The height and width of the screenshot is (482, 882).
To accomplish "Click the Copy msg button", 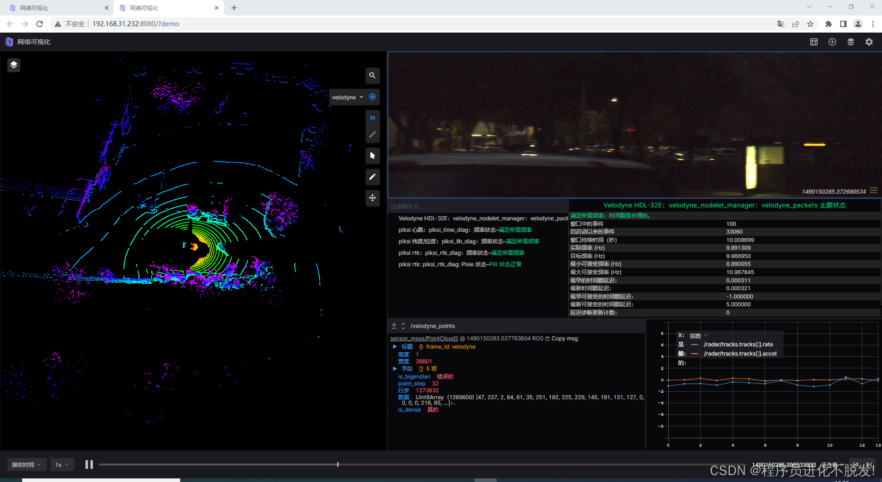I will pos(564,338).
